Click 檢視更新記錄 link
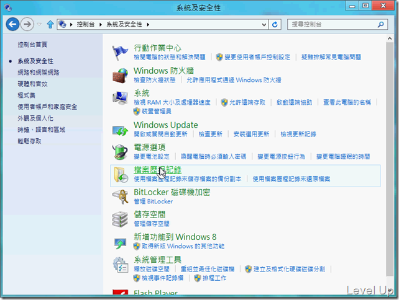This screenshot has height=300, width=399. (298, 135)
